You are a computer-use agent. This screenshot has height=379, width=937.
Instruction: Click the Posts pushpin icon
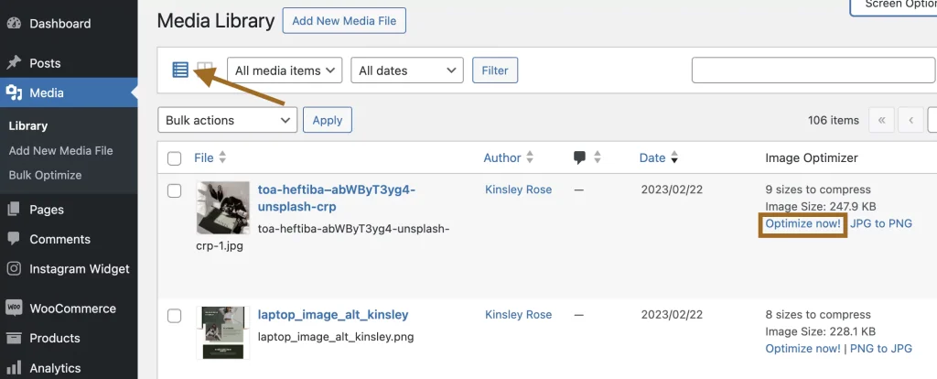[14, 63]
